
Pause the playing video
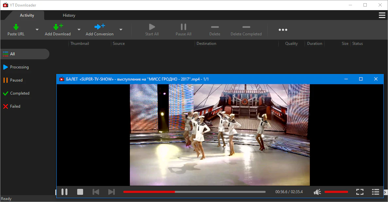[x=64, y=192]
